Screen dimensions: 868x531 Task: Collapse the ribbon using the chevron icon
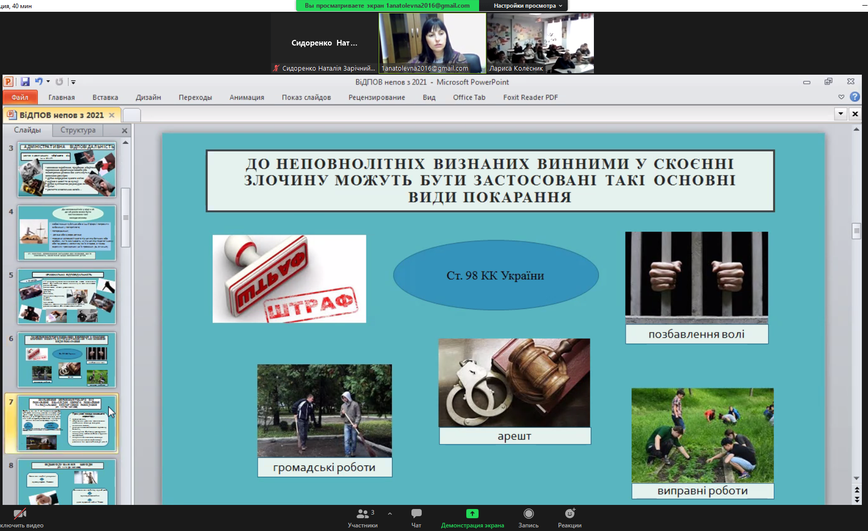click(841, 97)
